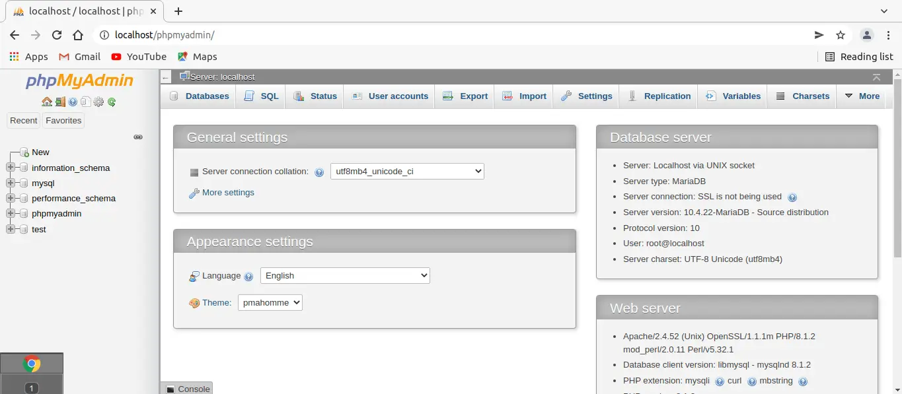
Task: Click the information_schema database icon
Action: click(24, 168)
